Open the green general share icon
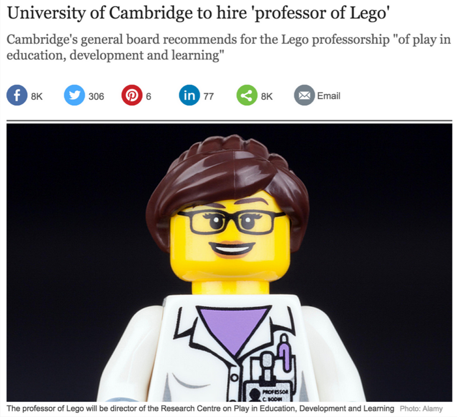This screenshot has height=417, width=457. [247, 95]
